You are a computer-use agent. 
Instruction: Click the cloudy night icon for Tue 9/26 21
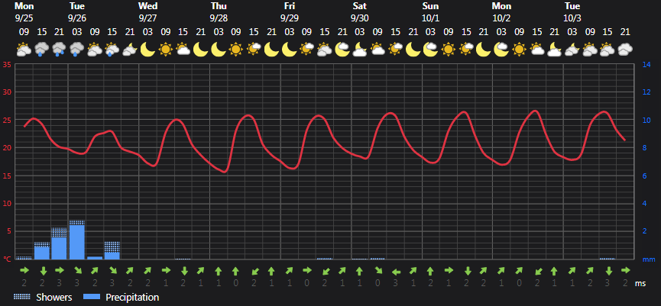[130, 50]
